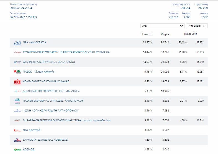
Task: Click the Ψήφοι column header
Action: tap(165, 34)
